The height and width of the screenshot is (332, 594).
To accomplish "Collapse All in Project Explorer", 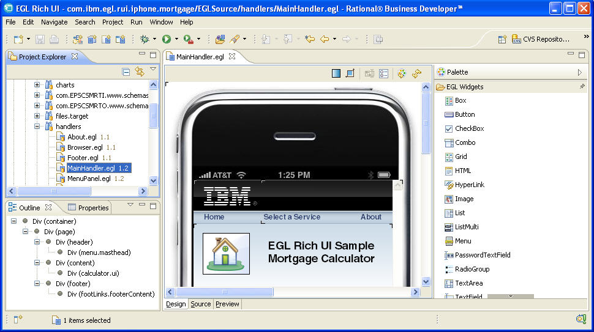I will coord(126,72).
